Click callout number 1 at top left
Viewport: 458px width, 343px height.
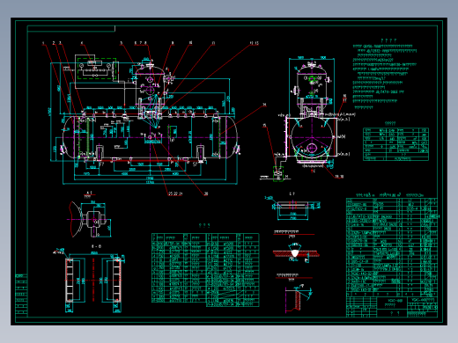click(43, 43)
